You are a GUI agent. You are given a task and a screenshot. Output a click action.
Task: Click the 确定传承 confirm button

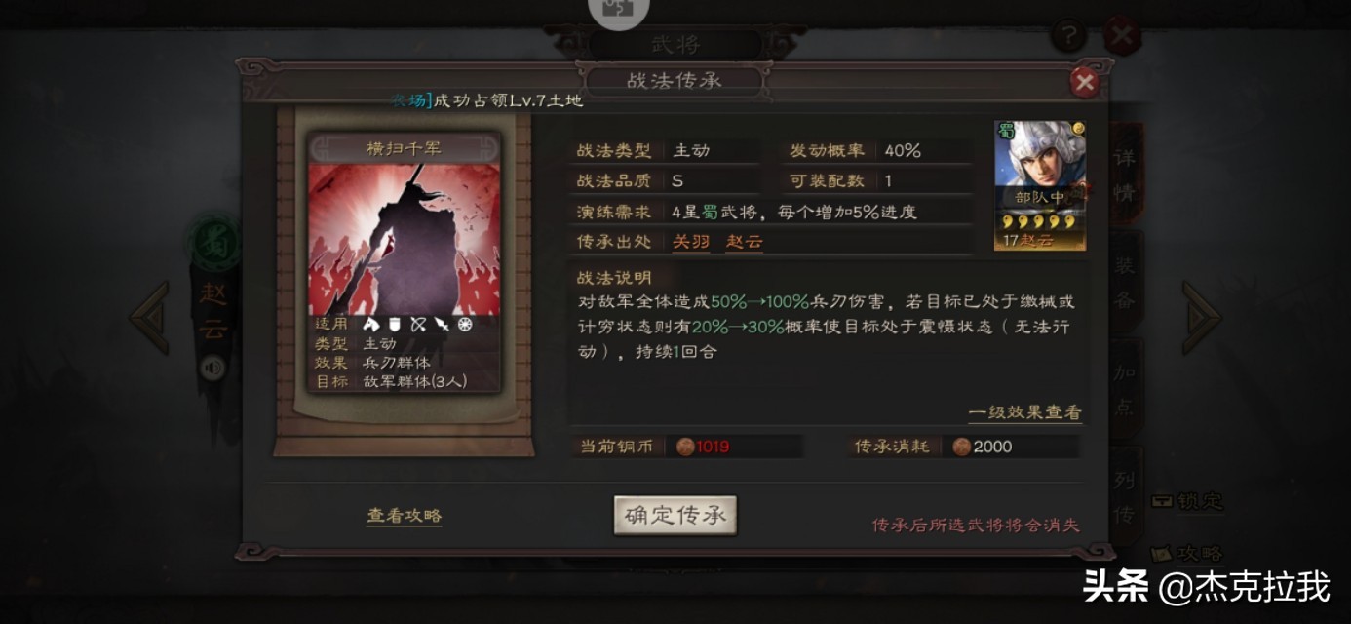click(675, 516)
